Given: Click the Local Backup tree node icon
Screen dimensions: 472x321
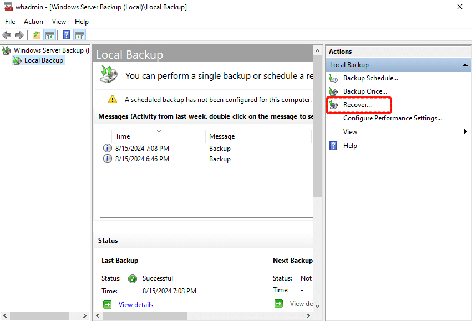Looking at the screenshot, I should tap(17, 60).
